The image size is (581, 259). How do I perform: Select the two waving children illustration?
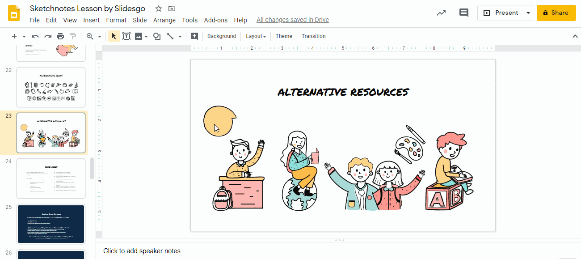pyautogui.click(x=375, y=183)
